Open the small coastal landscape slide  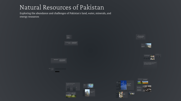[132, 93]
